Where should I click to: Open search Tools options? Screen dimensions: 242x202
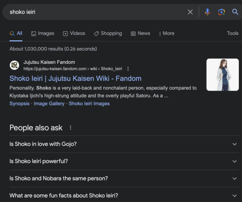coord(233,33)
